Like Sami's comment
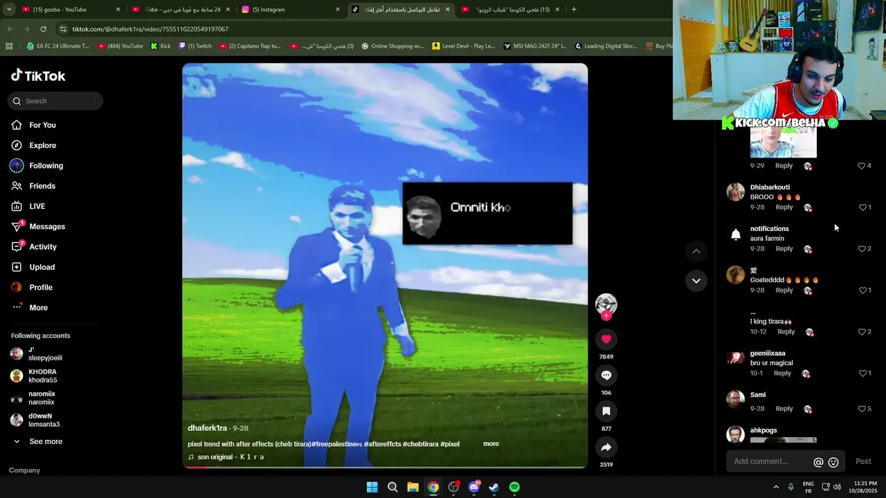This screenshot has height=498, width=886. pos(862,409)
